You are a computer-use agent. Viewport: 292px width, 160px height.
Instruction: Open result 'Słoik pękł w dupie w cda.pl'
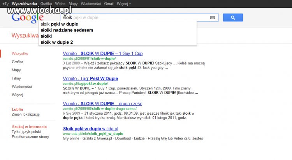click(x=90, y=129)
